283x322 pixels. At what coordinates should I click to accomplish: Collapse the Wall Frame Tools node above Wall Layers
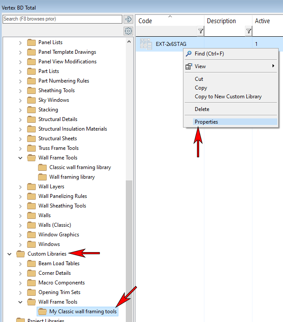click(x=21, y=158)
